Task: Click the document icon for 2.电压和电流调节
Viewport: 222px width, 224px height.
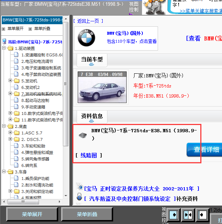Action: point(16,61)
